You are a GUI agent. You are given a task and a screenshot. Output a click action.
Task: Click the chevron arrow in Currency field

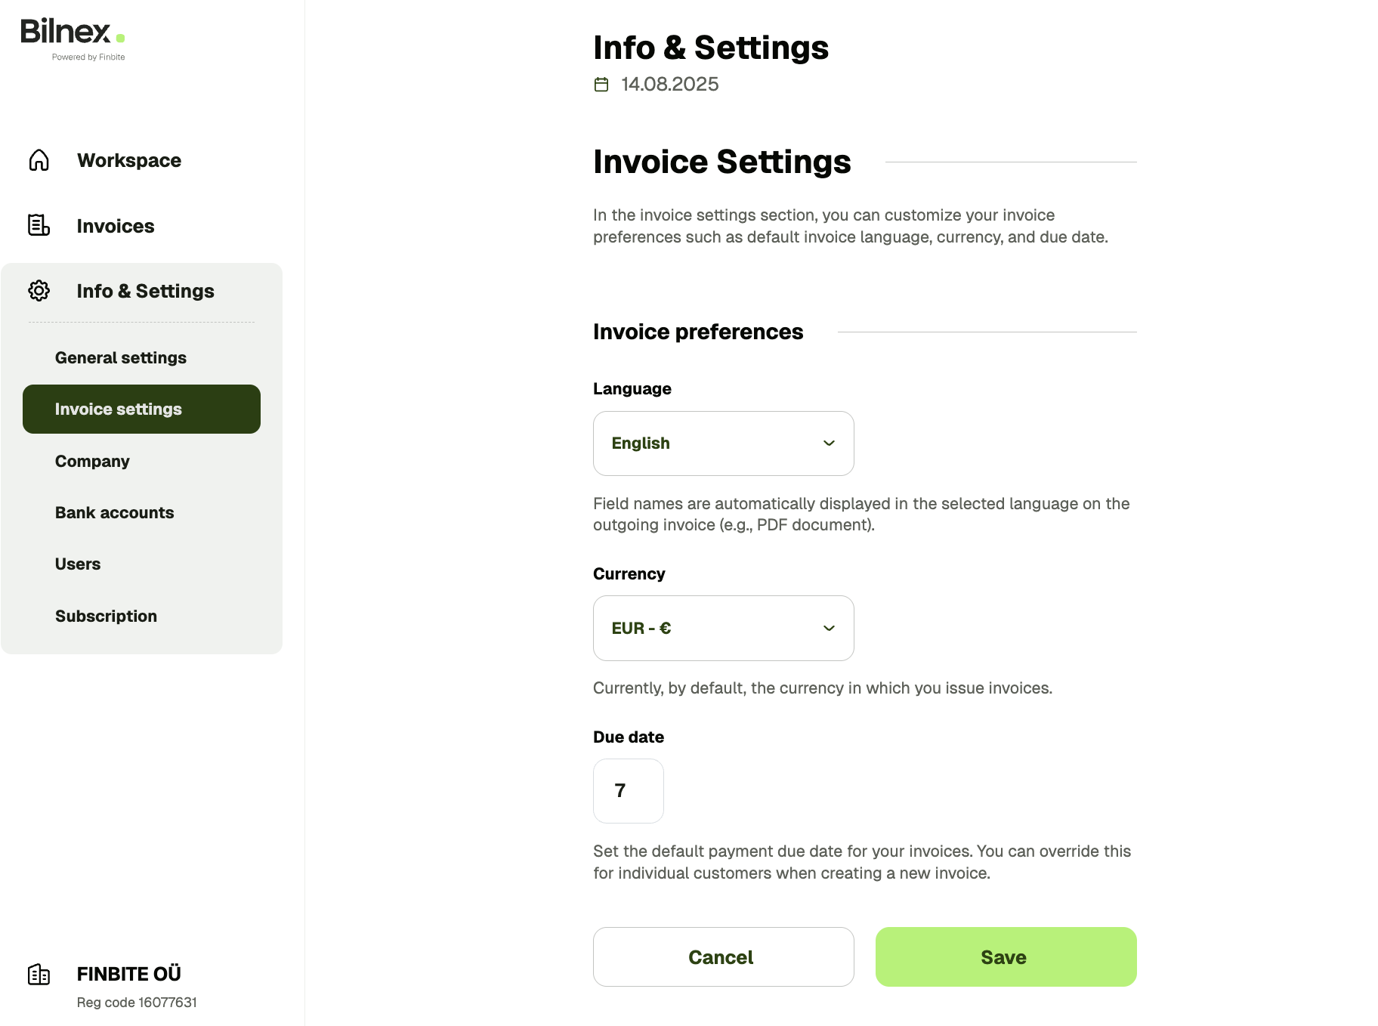[x=829, y=629]
